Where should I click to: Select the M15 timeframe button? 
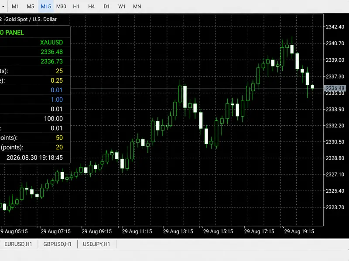46,7
